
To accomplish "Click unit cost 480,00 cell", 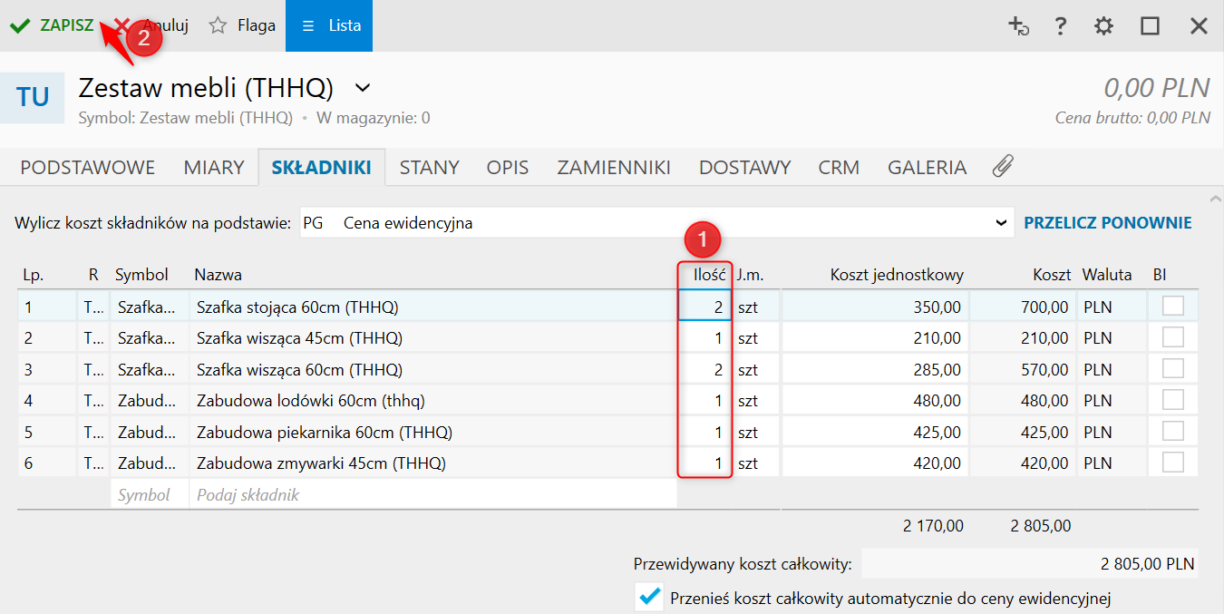I will (875, 401).
